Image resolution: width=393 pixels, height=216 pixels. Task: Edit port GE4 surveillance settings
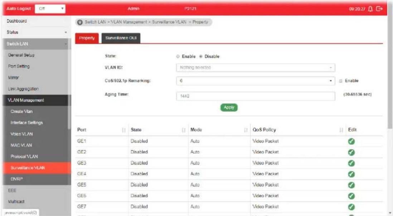[351, 174]
